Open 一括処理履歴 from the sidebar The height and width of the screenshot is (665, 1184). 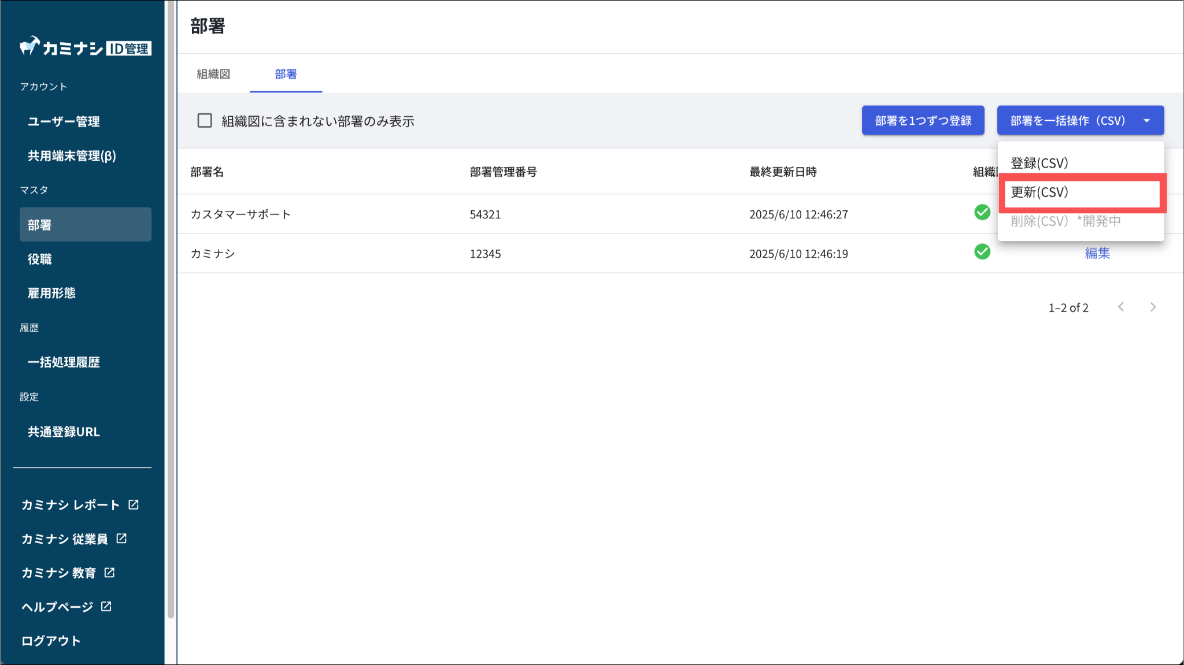pos(64,362)
